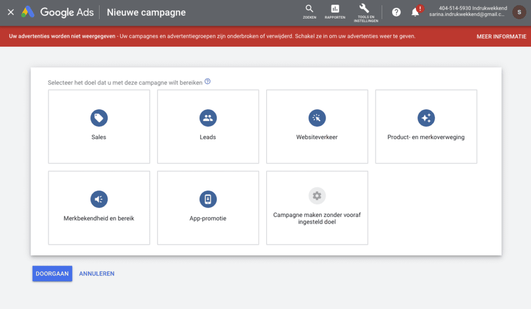
Task: Click the Websiteverkeer cursor icon
Action: pos(317,118)
